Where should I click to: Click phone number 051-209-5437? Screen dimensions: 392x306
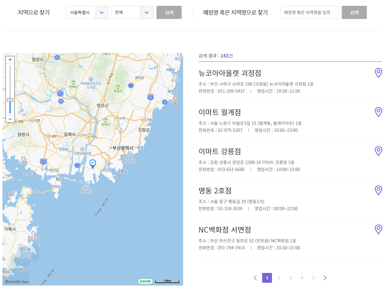click(x=231, y=91)
